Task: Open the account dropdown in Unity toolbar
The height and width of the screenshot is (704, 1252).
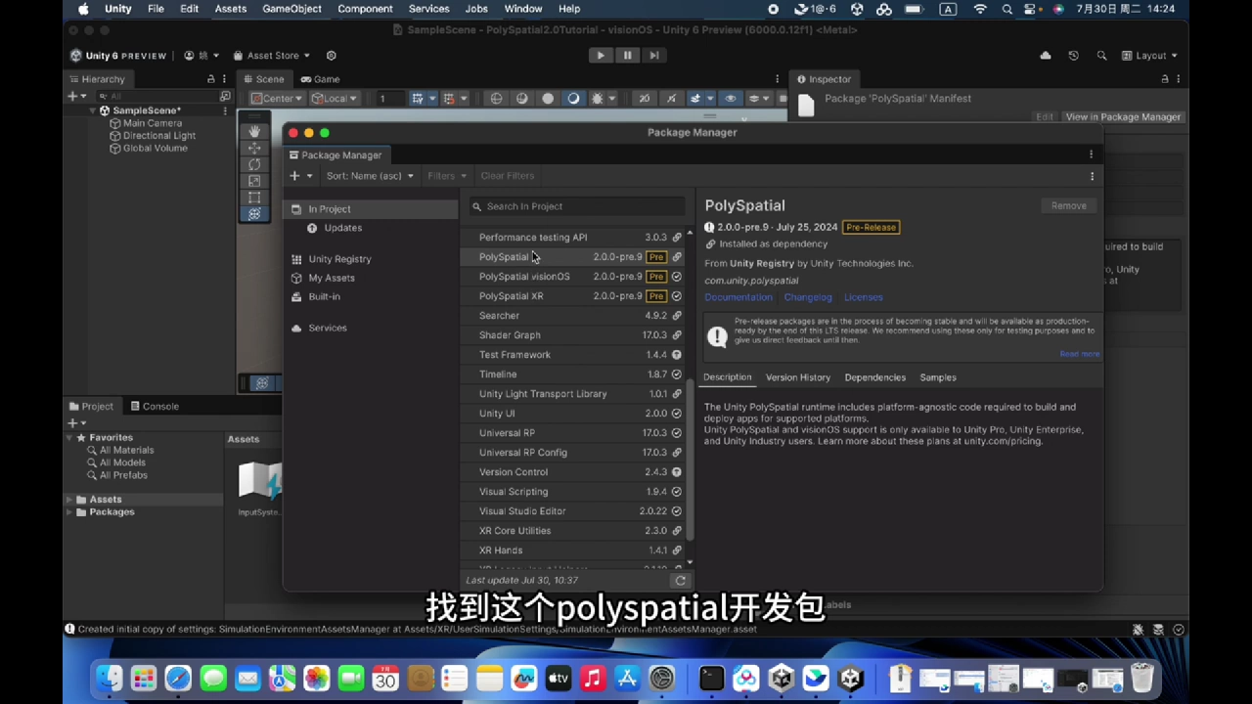Action: pyautogui.click(x=201, y=56)
